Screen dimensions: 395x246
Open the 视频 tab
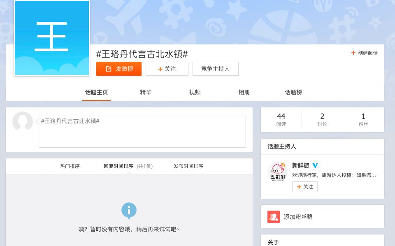[x=195, y=92]
